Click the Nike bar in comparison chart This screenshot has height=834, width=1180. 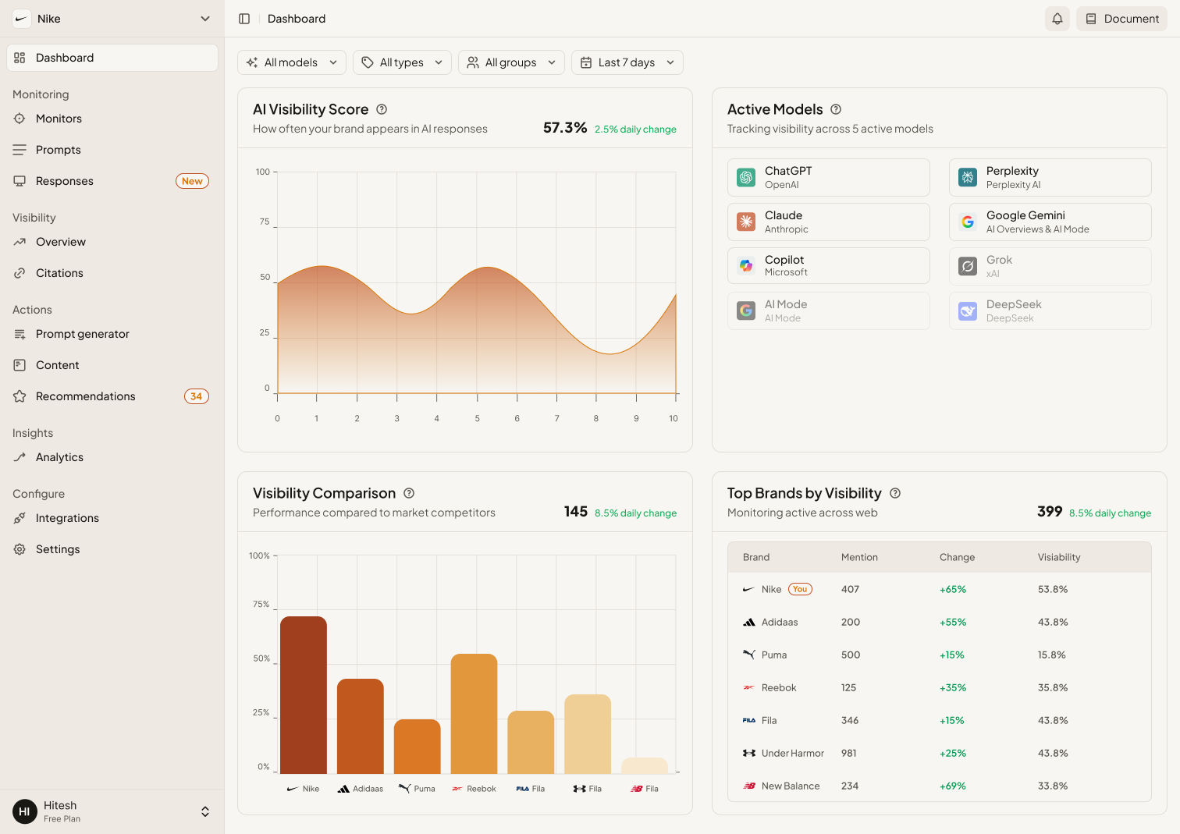[304, 695]
